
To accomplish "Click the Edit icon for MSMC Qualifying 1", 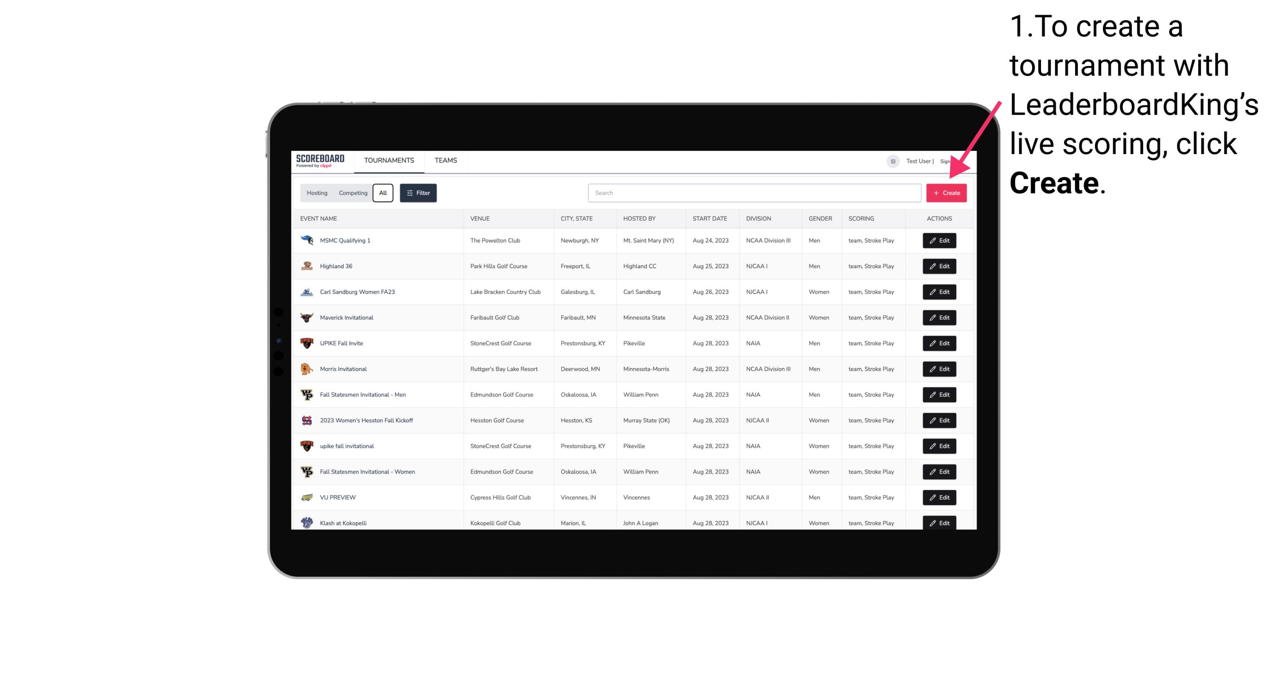I will point(939,240).
